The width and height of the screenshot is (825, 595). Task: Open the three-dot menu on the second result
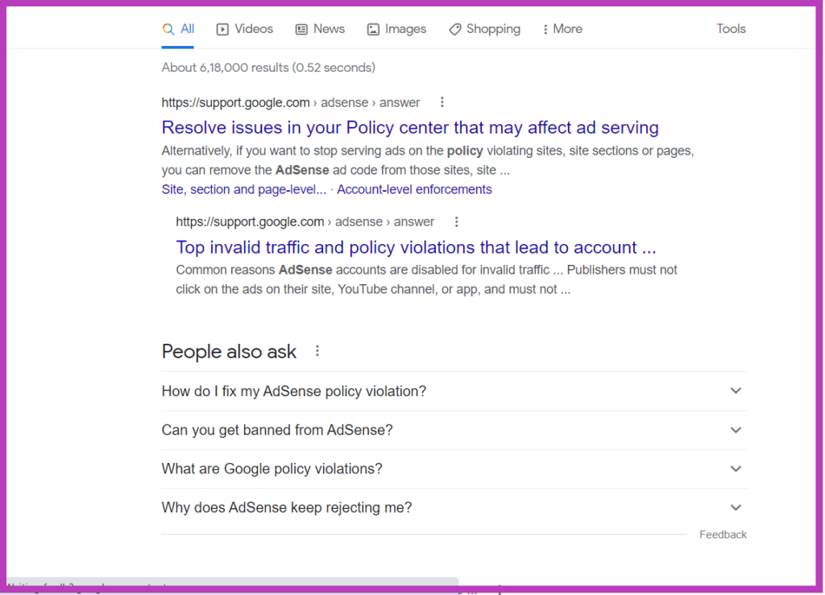[457, 221]
